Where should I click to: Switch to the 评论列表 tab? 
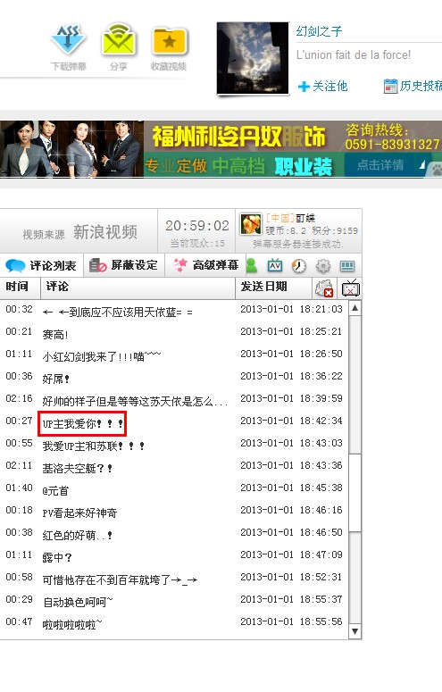[x=41, y=265]
